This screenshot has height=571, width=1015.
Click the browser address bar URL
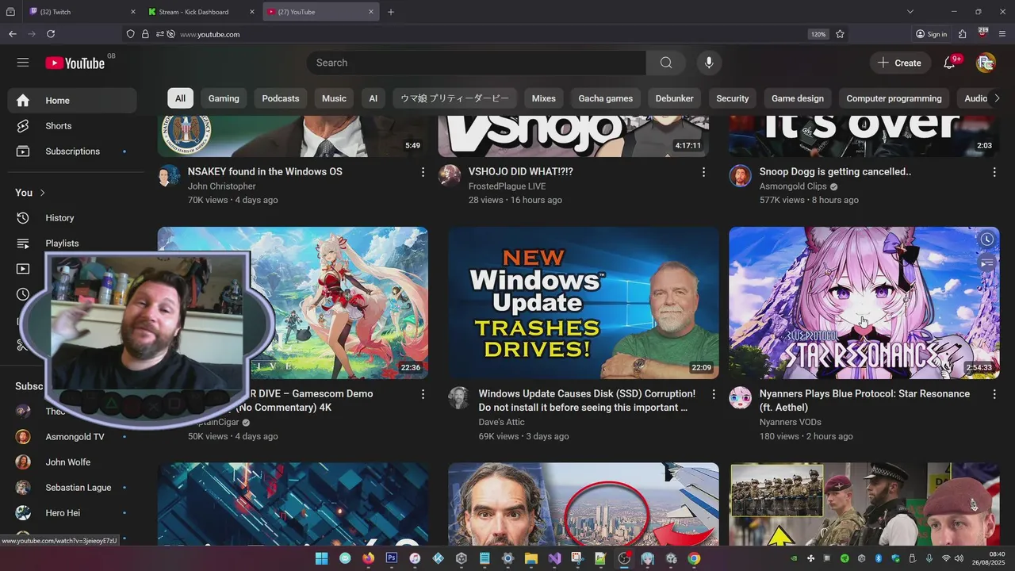210,34
